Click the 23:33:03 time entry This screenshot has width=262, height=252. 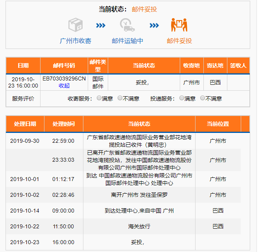[x=63, y=160]
